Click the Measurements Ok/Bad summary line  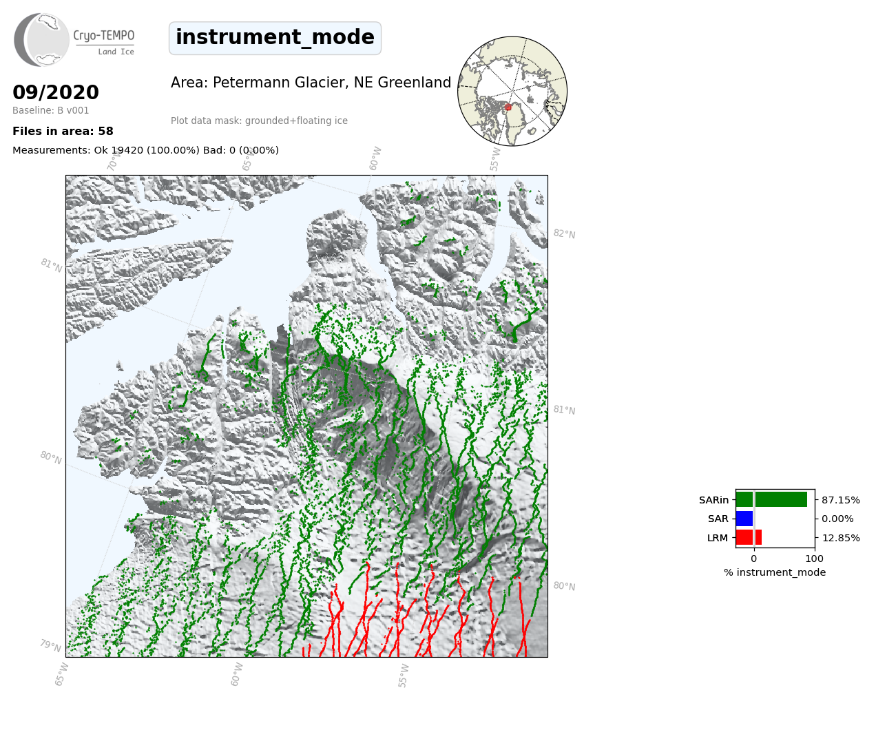tap(145, 150)
